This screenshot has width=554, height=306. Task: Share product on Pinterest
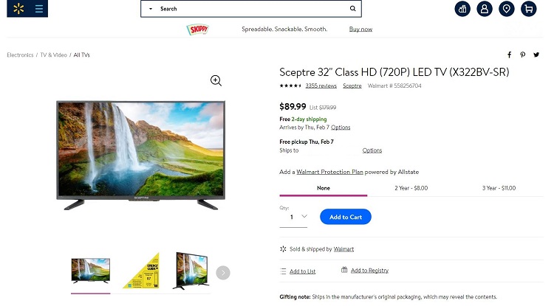522,55
